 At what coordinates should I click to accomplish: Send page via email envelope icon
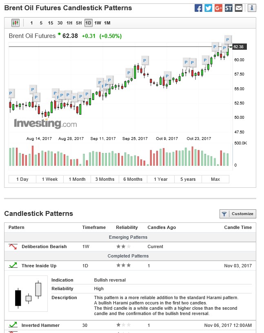click(239, 8)
